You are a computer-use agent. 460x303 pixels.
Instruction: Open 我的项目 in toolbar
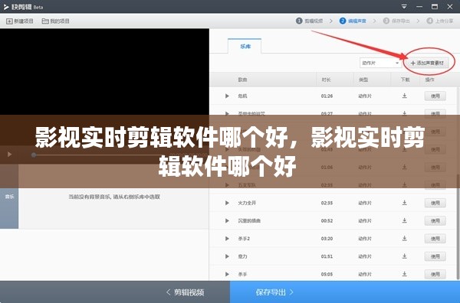click(x=56, y=21)
